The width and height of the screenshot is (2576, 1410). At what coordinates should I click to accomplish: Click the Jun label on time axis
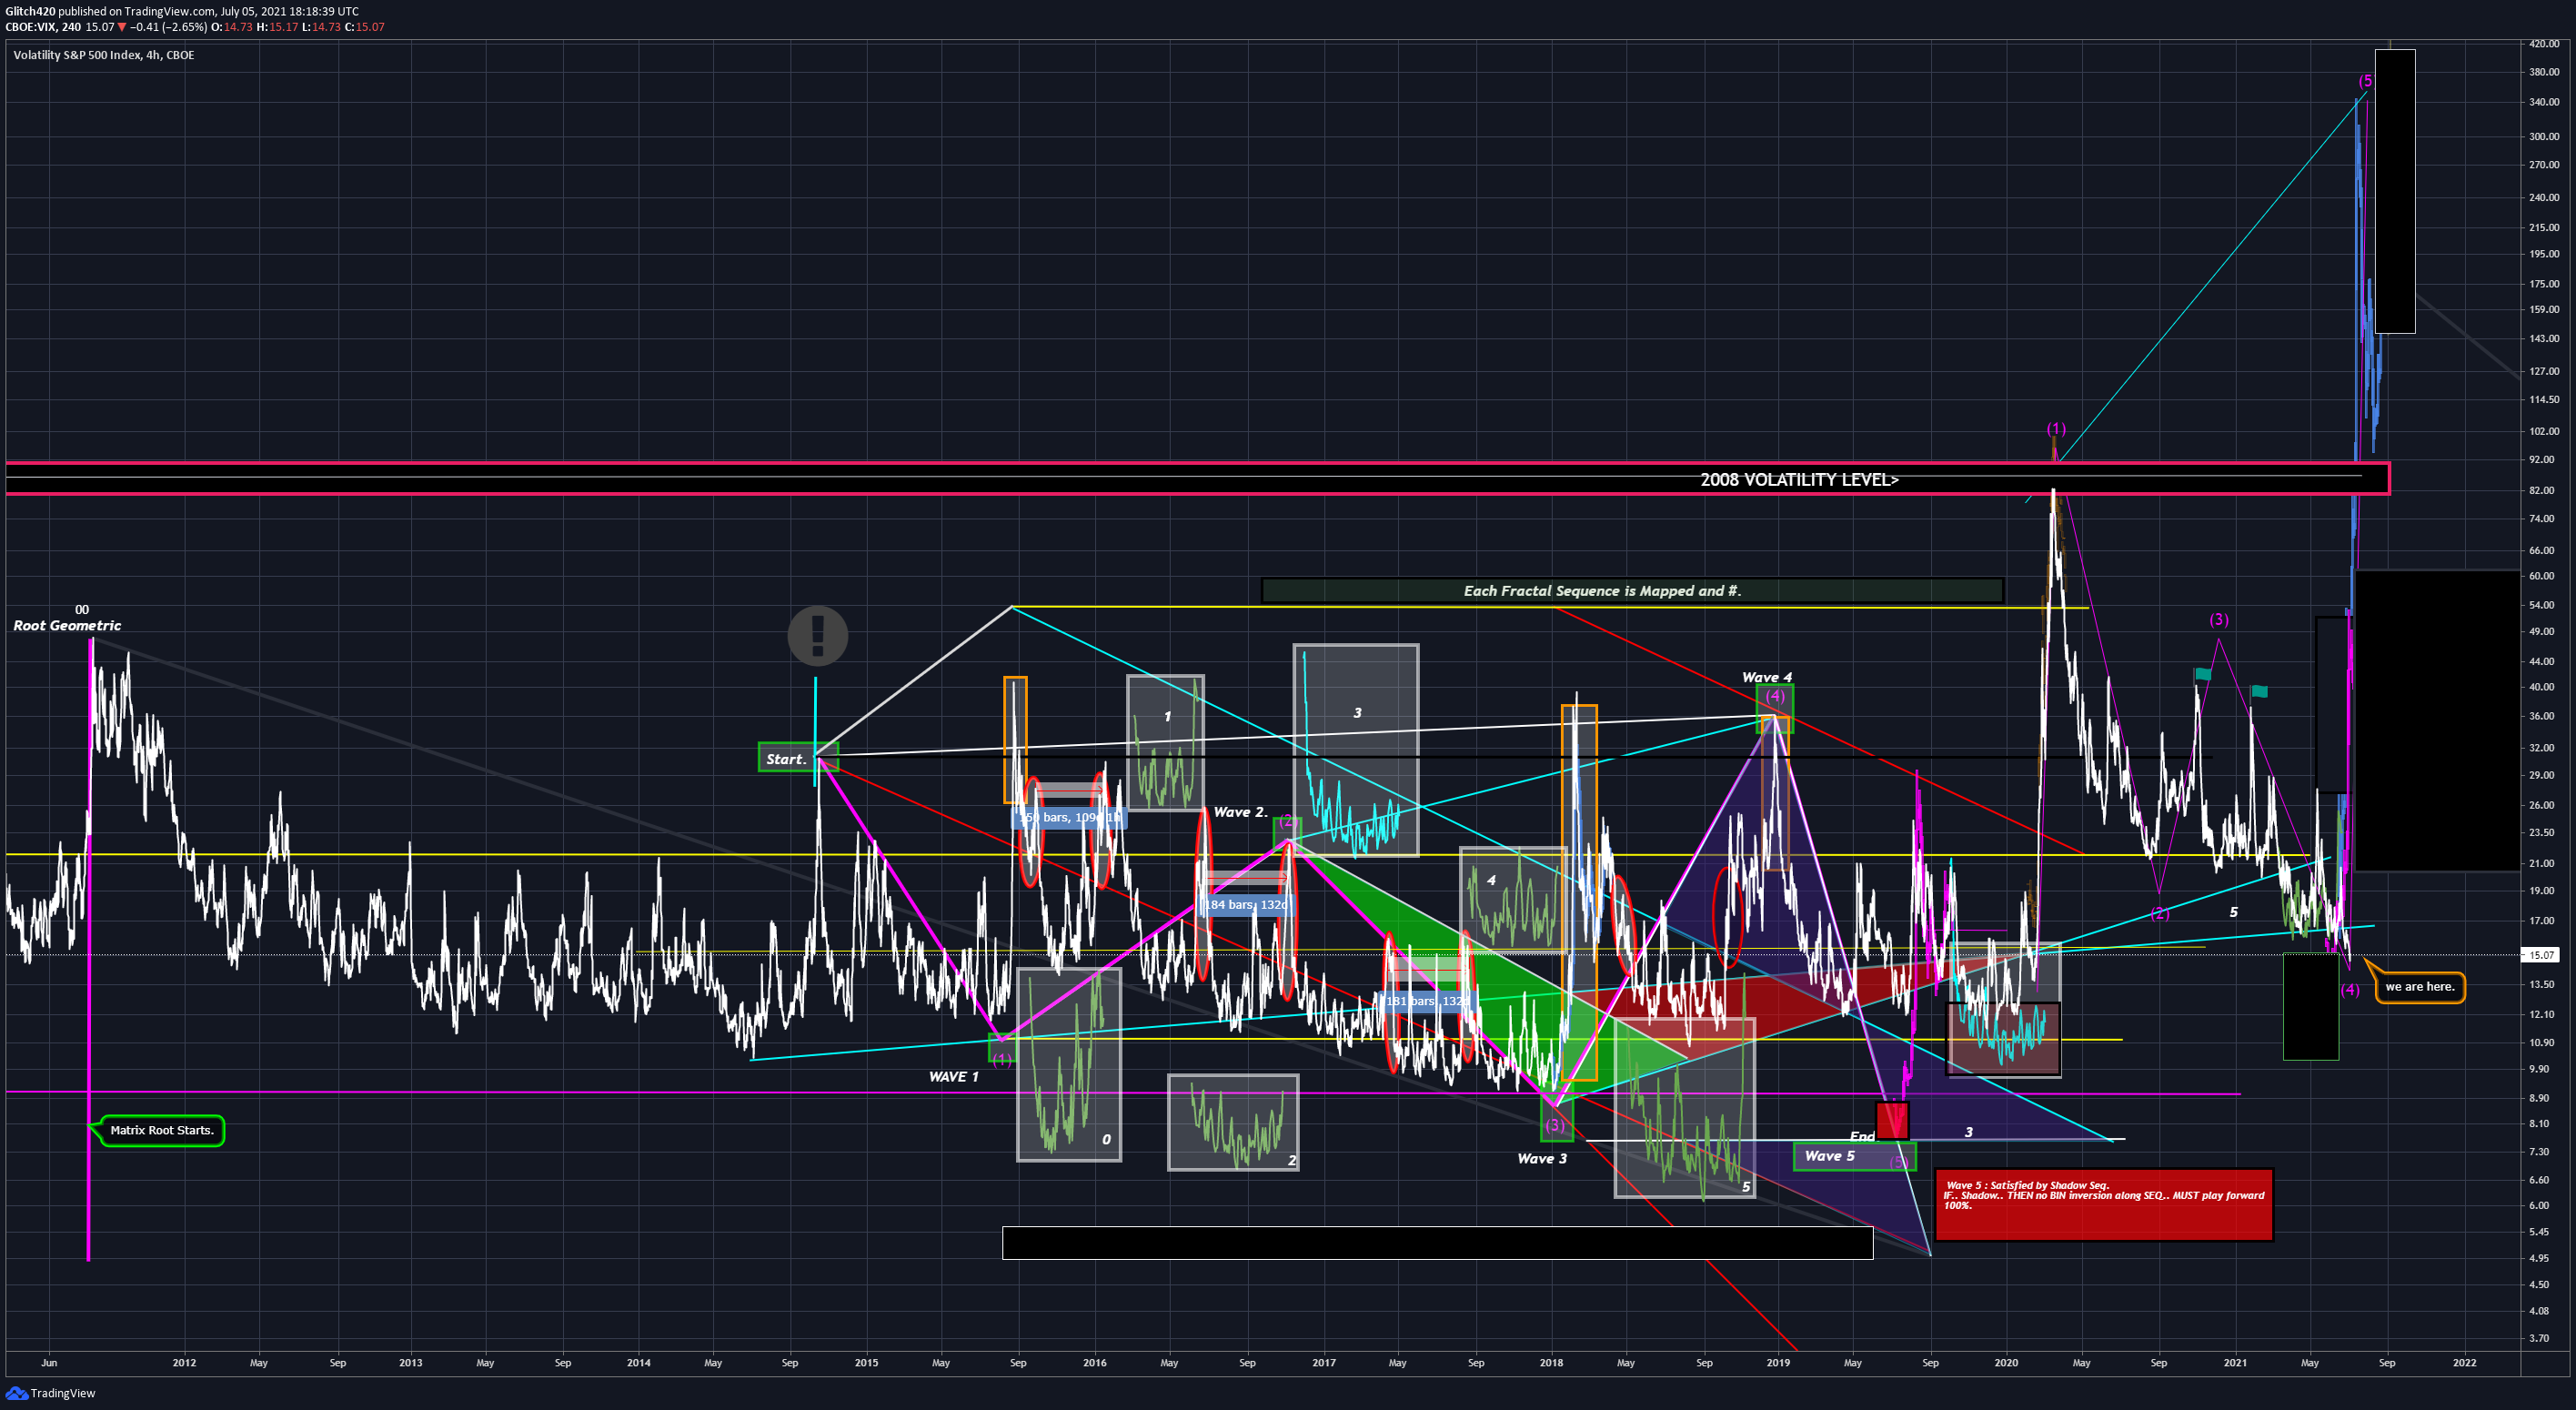point(49,1362)
